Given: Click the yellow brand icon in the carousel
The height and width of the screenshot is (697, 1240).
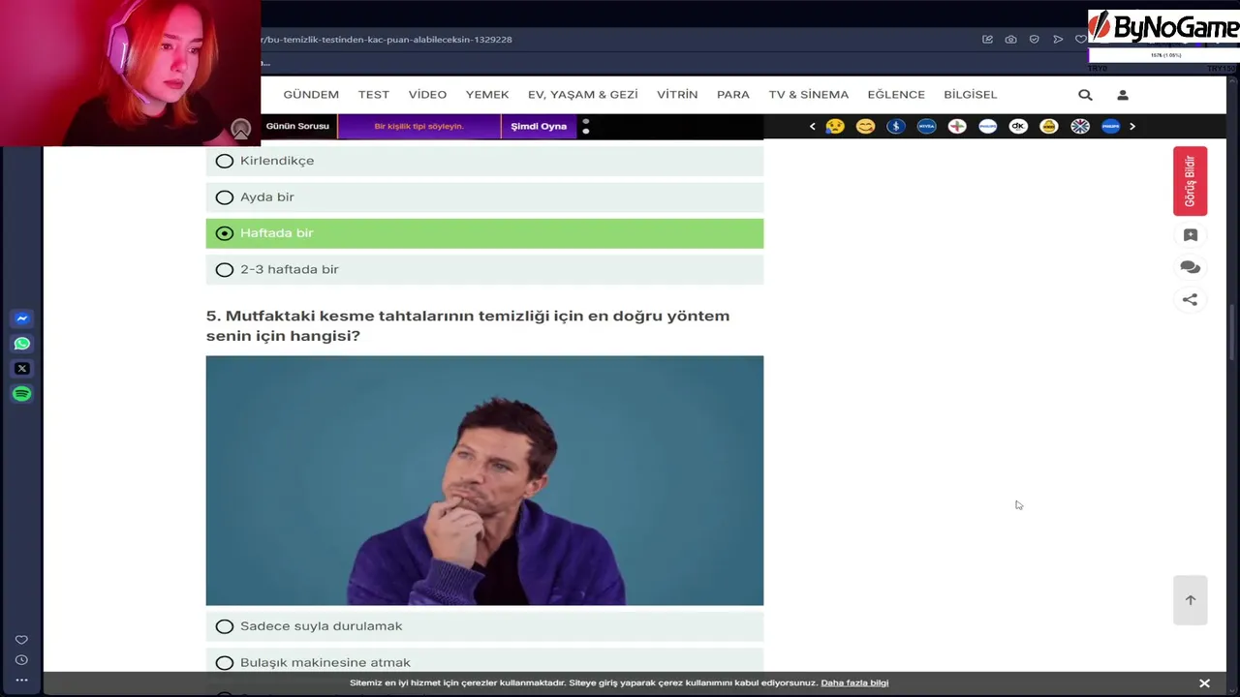Looking at the screenshot, I should [x=1049, y=127].
